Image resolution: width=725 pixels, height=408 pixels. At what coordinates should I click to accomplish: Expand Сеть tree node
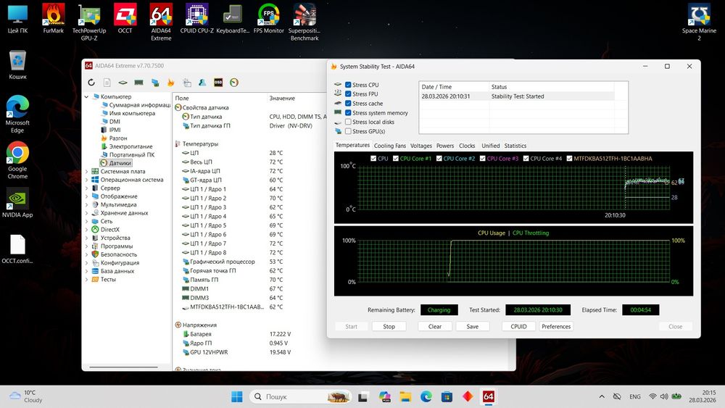[x=86, y=221]
